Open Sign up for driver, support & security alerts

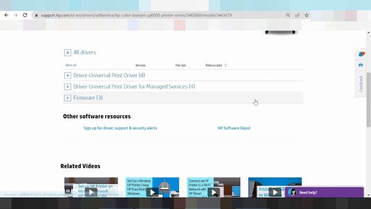[120, 128]
